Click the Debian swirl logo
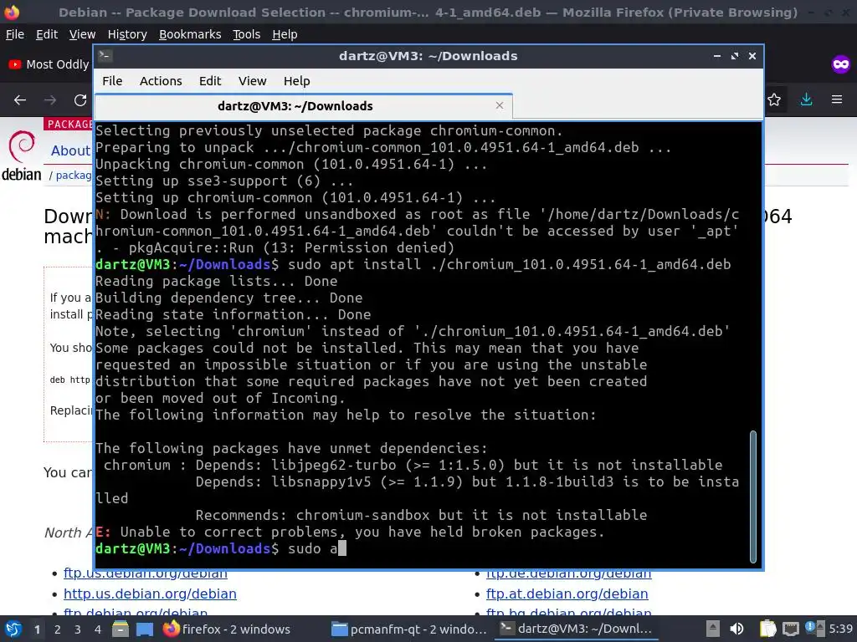This screenshot has width=857, height=642. click(21, 147)
